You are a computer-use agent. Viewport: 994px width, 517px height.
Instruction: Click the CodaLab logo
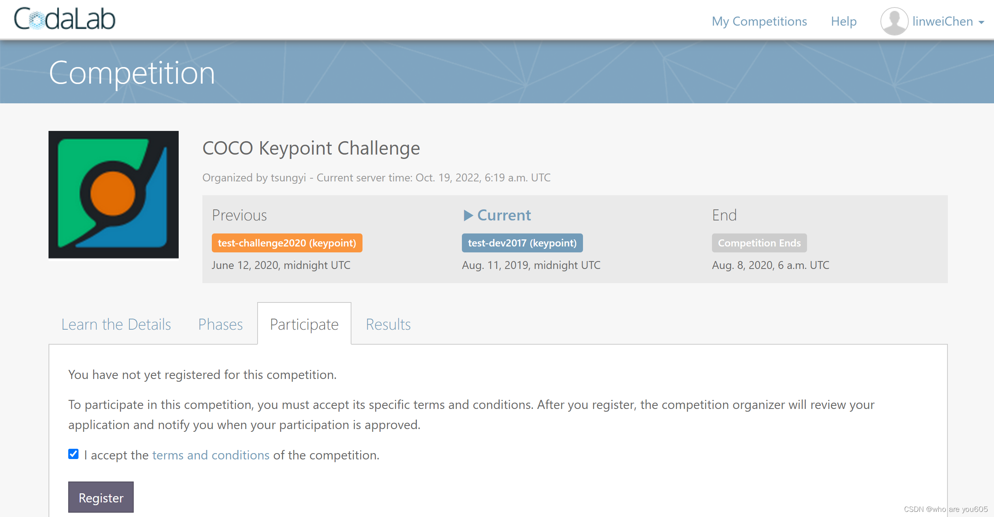point(65,19)
